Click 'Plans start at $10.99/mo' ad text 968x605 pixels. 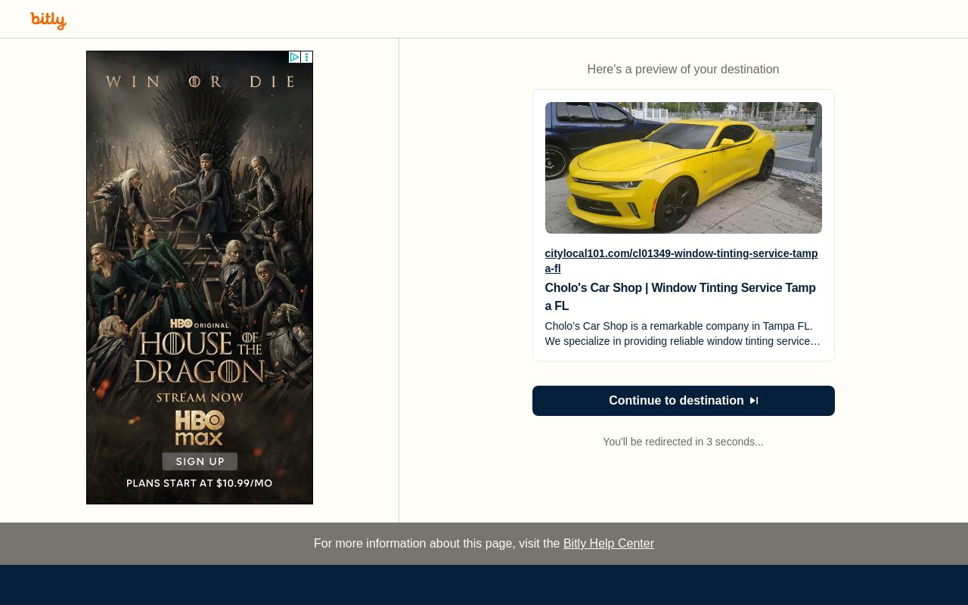200,483
